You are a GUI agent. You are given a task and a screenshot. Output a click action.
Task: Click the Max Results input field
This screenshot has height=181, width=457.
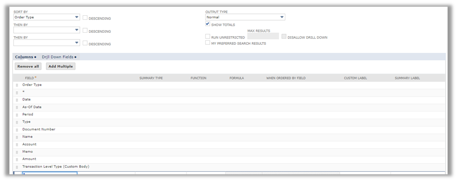tap(263, 36)
